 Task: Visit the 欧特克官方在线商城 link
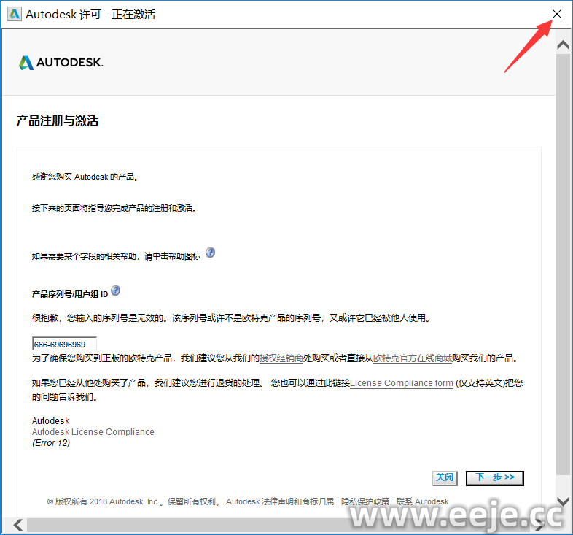tap(413, 358)
